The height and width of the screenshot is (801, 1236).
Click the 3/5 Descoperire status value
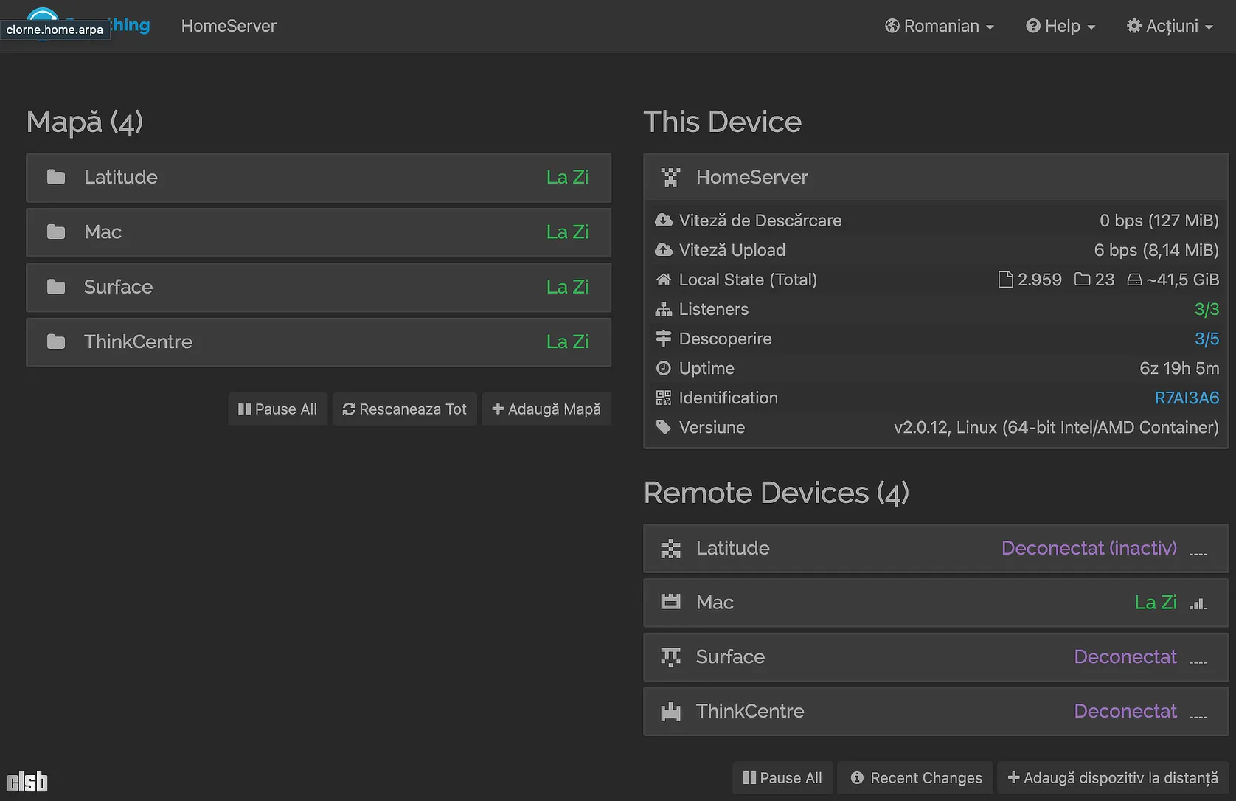1207,339
